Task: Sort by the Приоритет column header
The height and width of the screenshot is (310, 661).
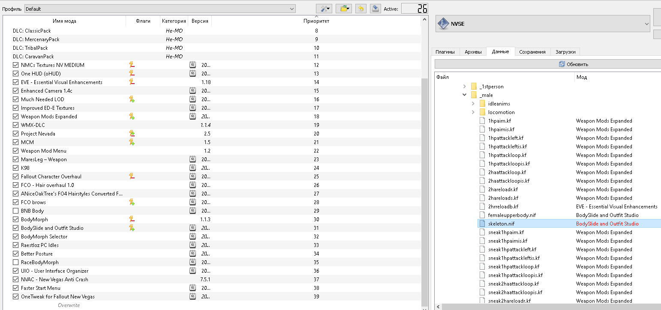Action: click(x=316, y=21)
